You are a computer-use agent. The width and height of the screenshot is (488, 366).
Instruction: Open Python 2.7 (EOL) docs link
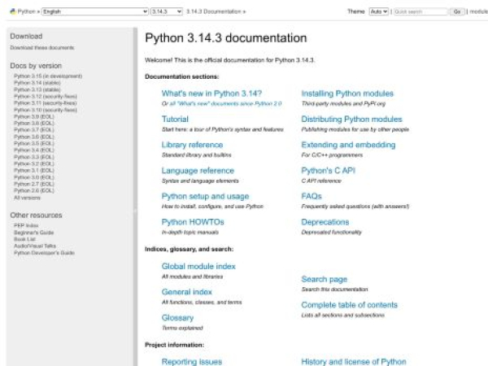[x=34, y=184]
